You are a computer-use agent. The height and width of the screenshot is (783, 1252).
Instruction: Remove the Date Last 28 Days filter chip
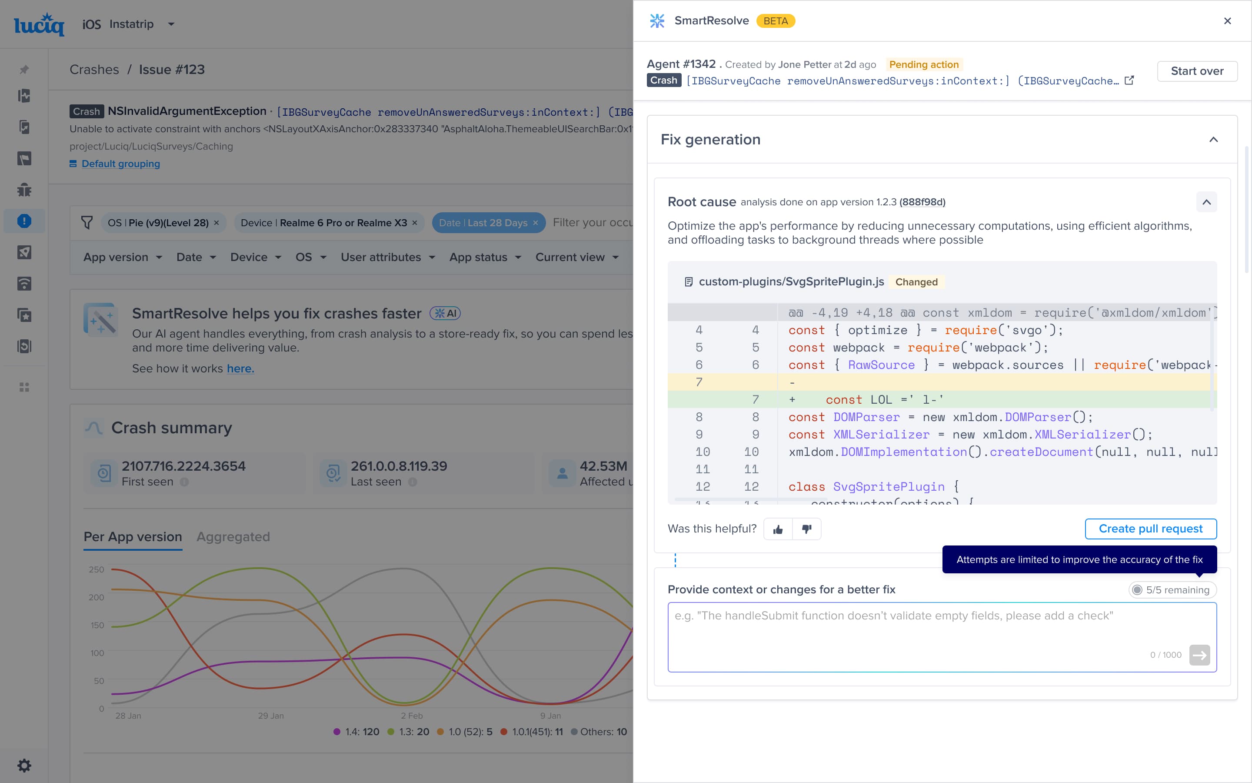(x=536, y=223)
